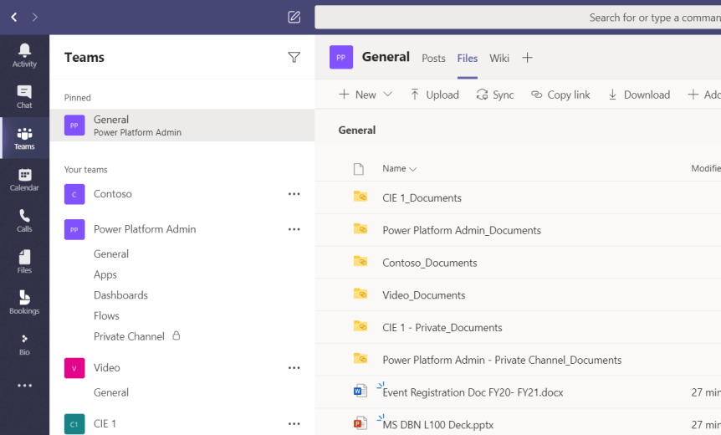Open the Activity feed in sidebar
The image size is (721, 435).
24,55
